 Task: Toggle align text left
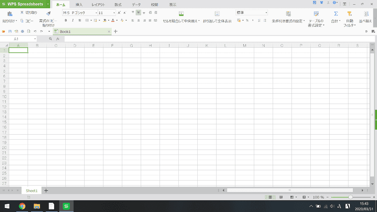click(x=133, y=21)
